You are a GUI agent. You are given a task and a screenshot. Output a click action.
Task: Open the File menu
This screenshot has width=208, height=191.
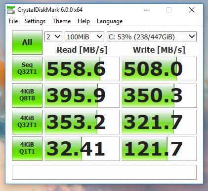tap(13, 21)
